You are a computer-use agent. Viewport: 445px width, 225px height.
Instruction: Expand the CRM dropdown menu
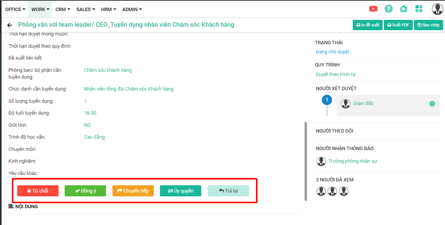click(x=63, y=9)
